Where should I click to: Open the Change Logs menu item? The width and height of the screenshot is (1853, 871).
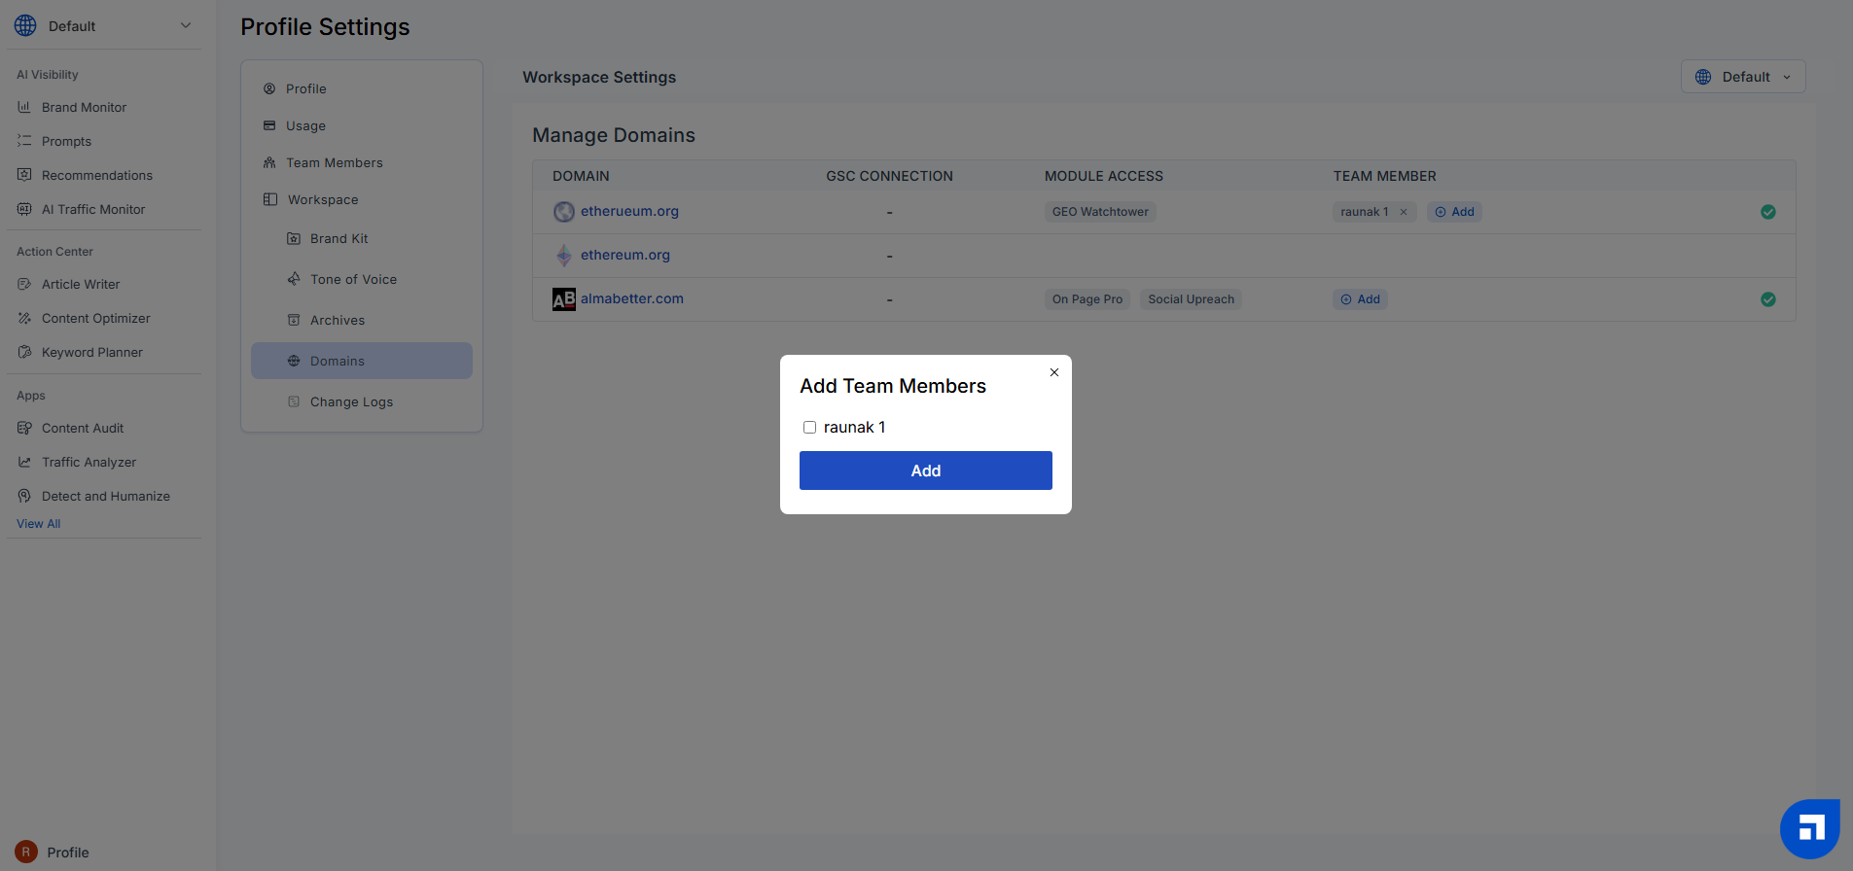(x=351, y=402)
